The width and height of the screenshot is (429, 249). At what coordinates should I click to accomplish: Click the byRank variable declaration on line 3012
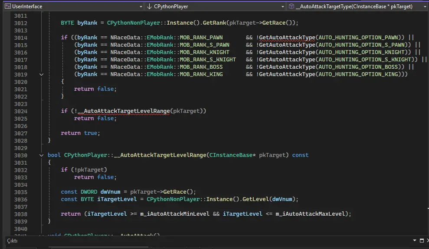[x=87, y=22]
